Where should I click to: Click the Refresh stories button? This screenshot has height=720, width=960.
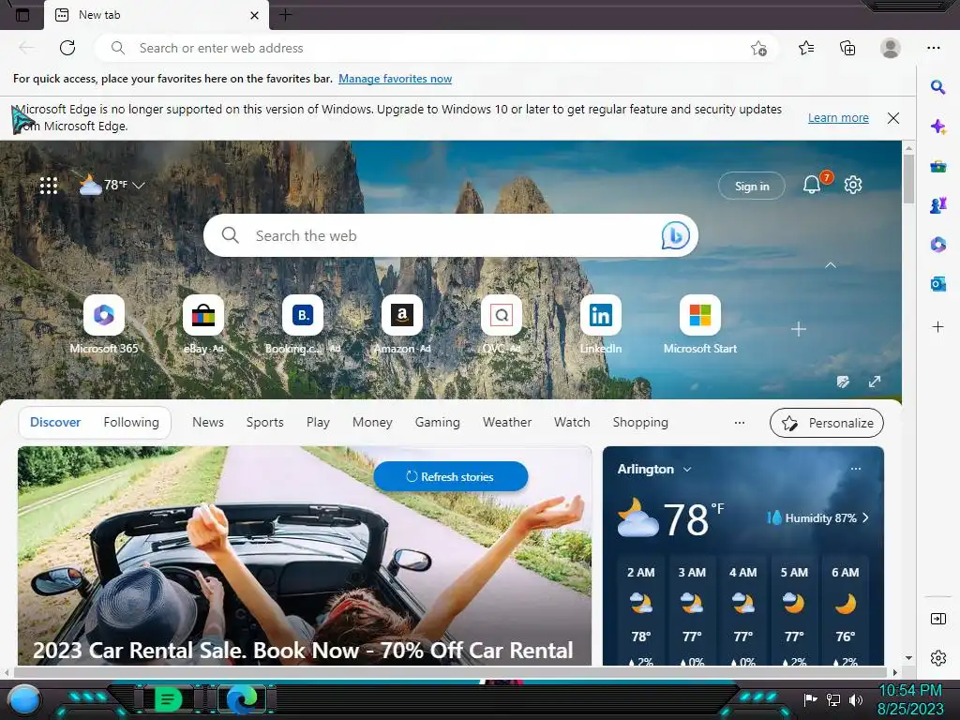[451, 476]
